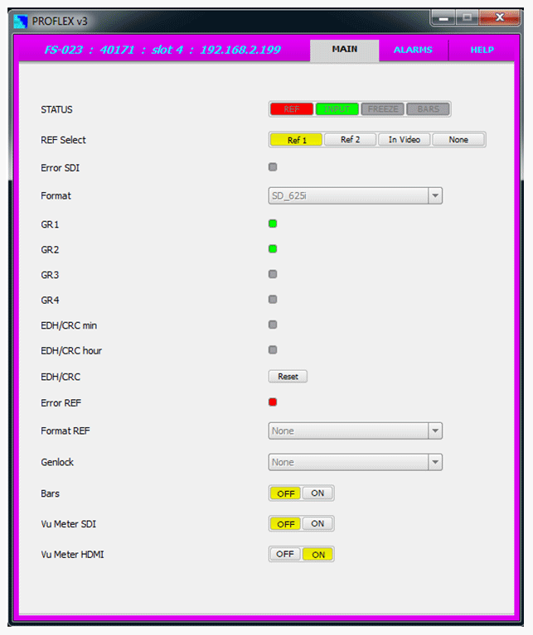Click the EDH/CRC min indicator
533x635 pixels.
[x=273, y=325]
